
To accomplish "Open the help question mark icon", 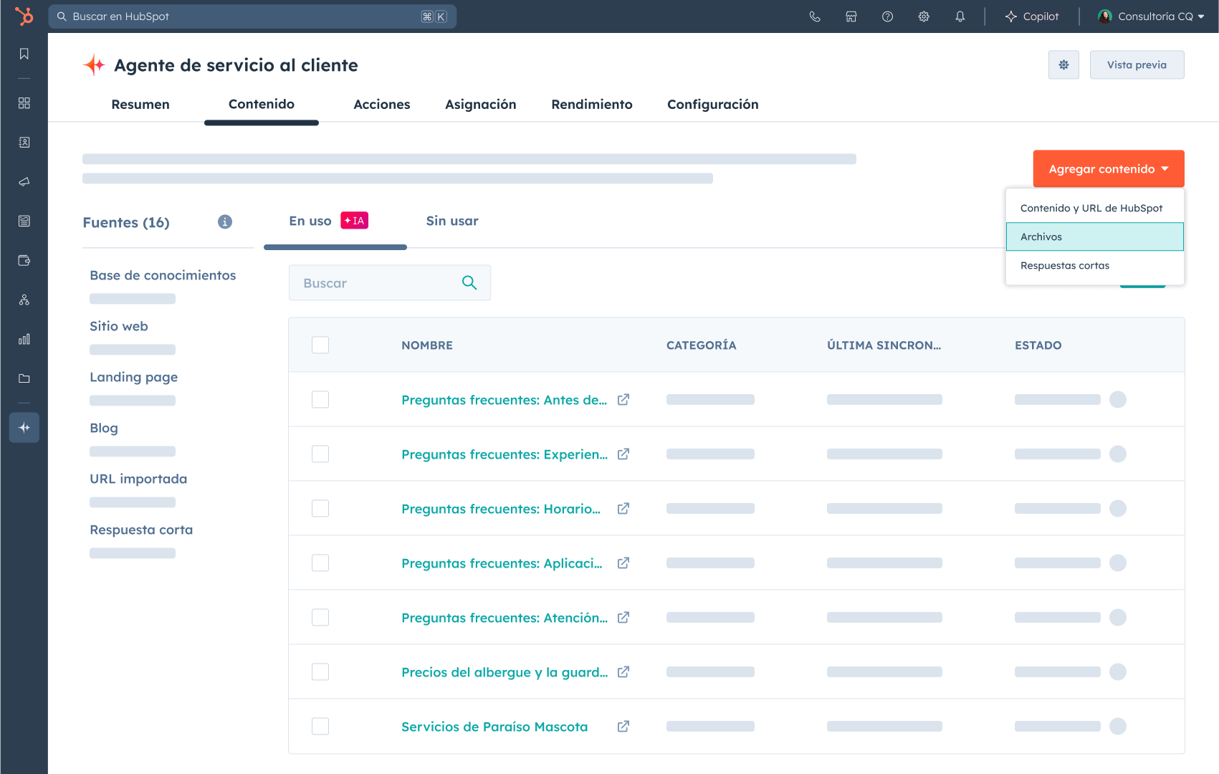I will tap(887, 16).
